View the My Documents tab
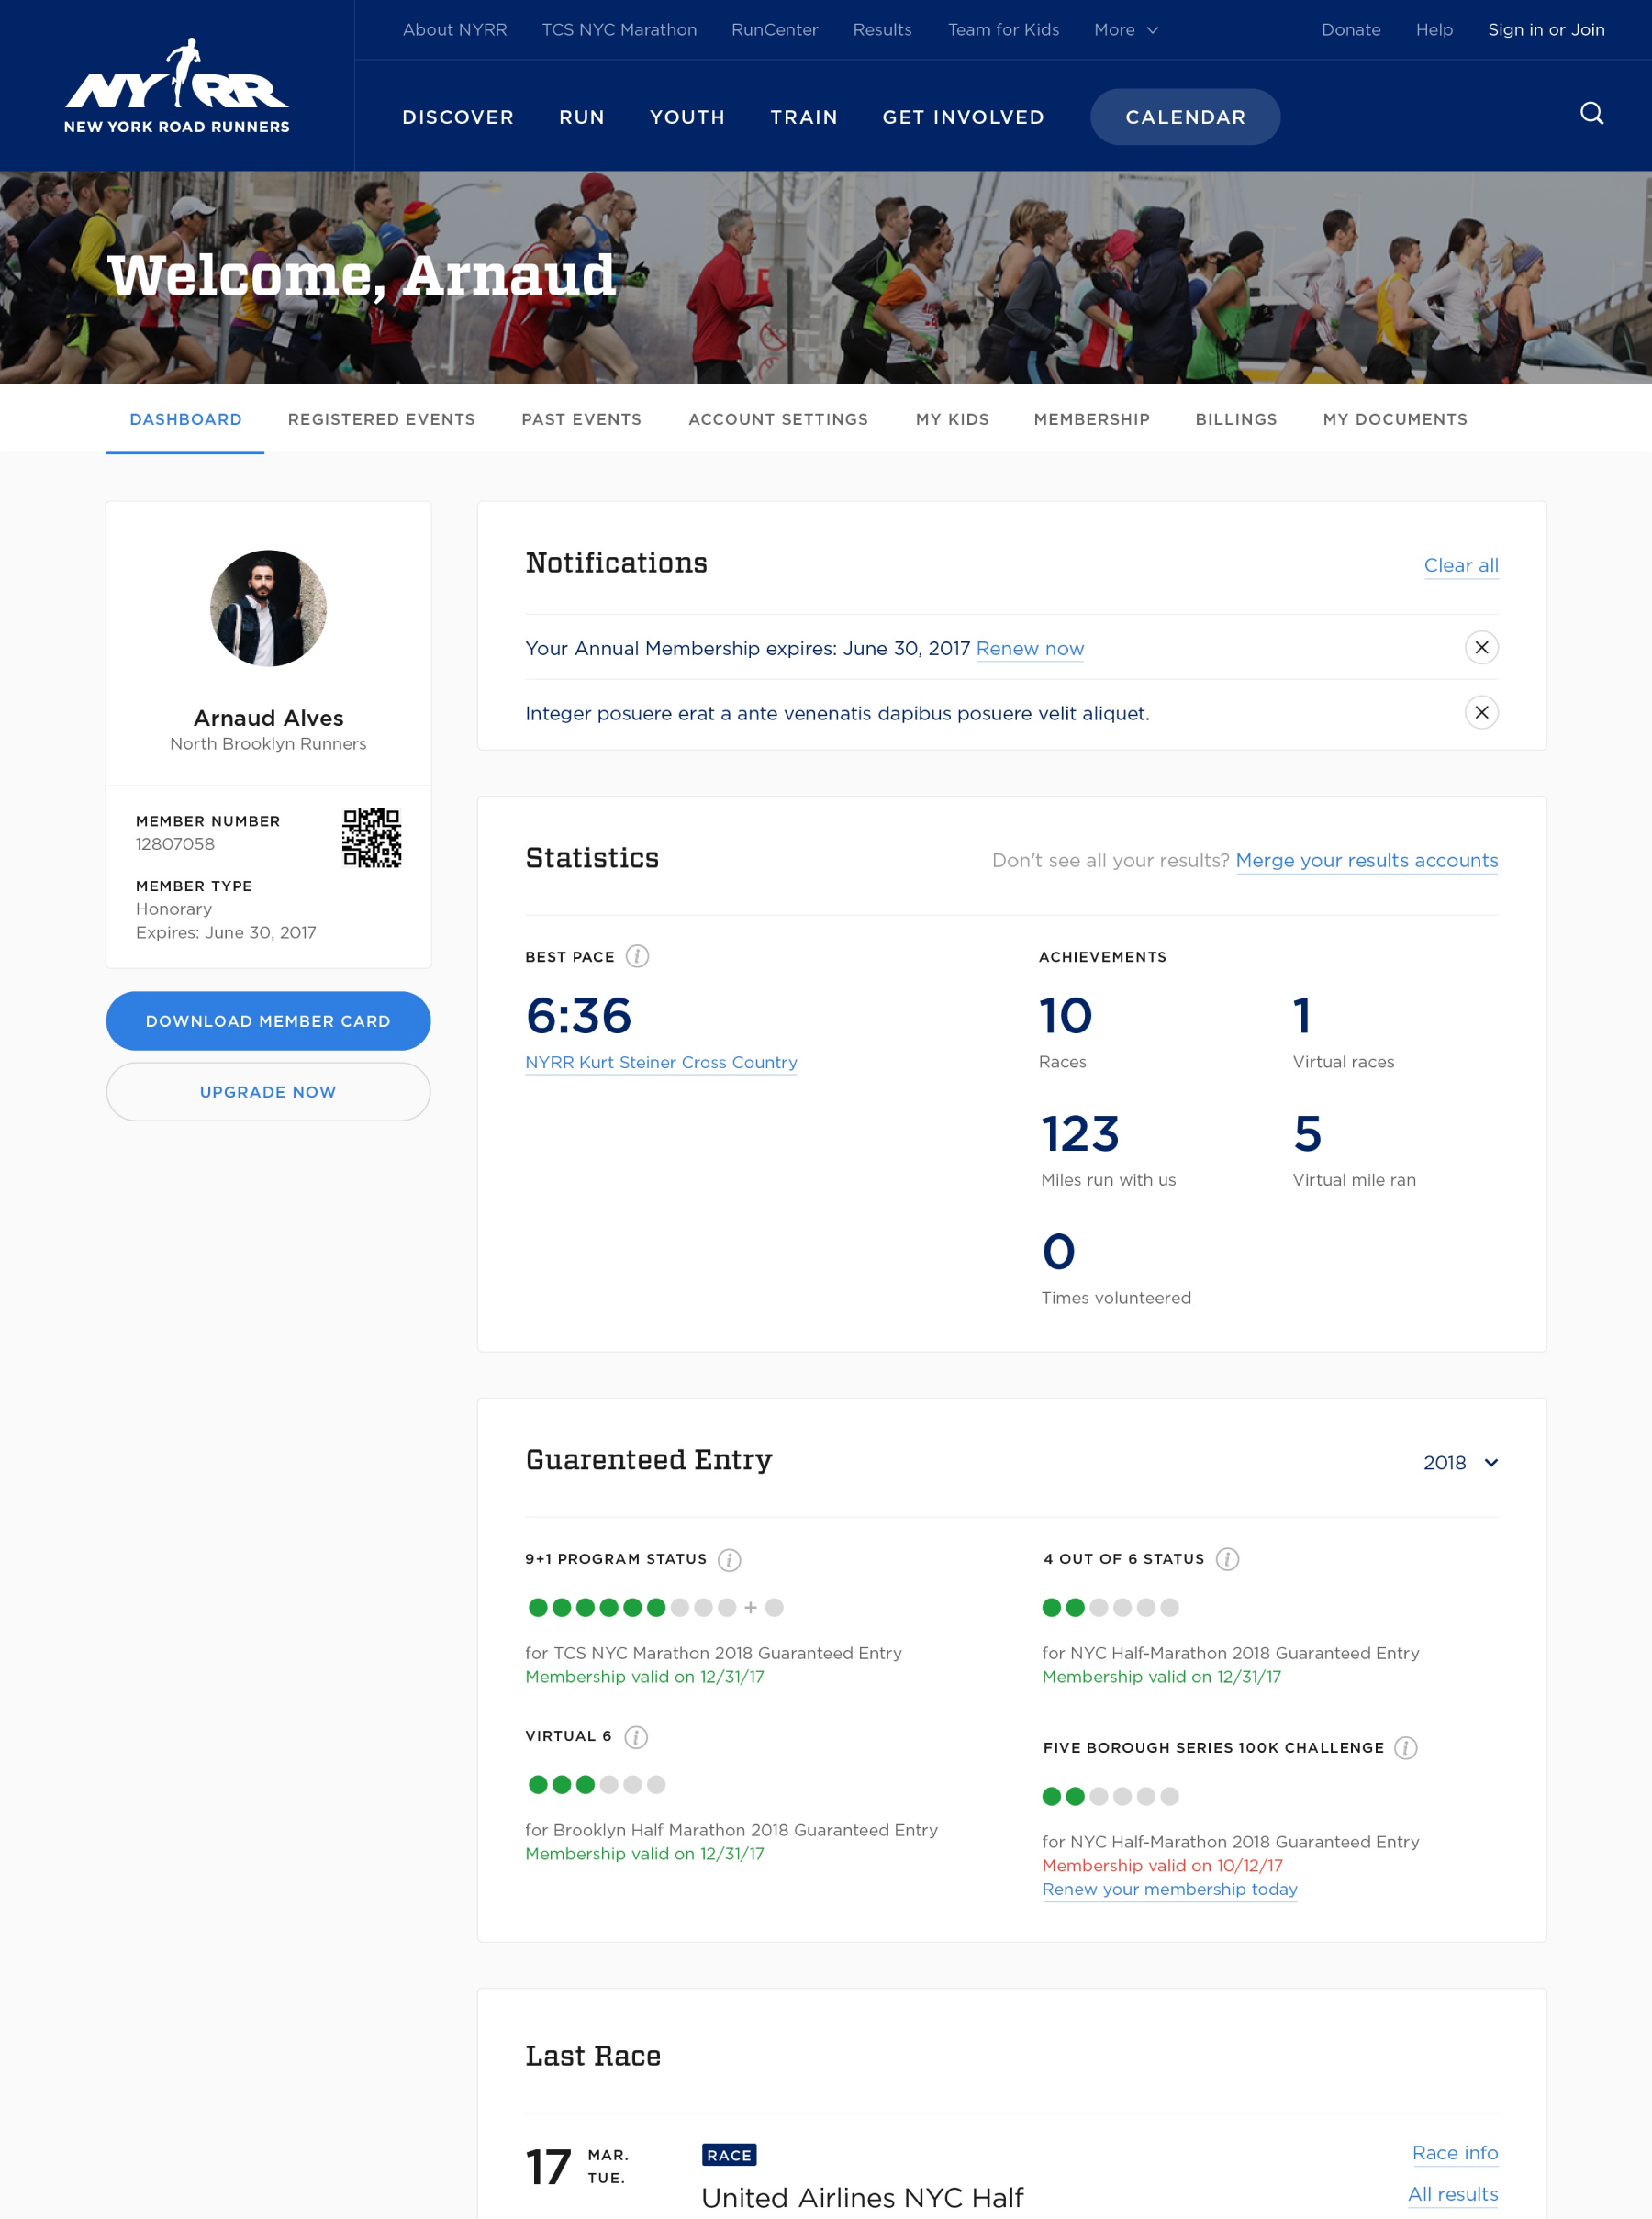1652x2219 pixels. click(1395, 420)
